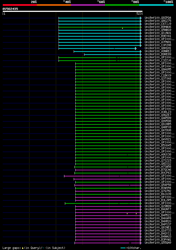Open hit UniRef100_B4HM20
176x250 pixels.
158,222
